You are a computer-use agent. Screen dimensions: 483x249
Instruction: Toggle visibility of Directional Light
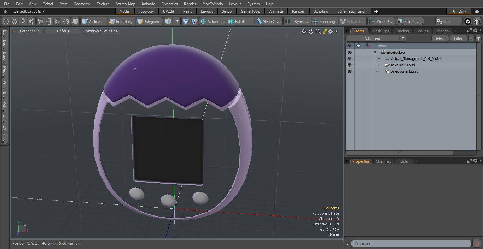click(x=349, y=71)
